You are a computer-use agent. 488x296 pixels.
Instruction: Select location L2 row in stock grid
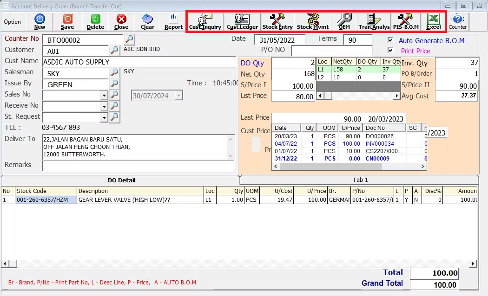pos(358,77)
